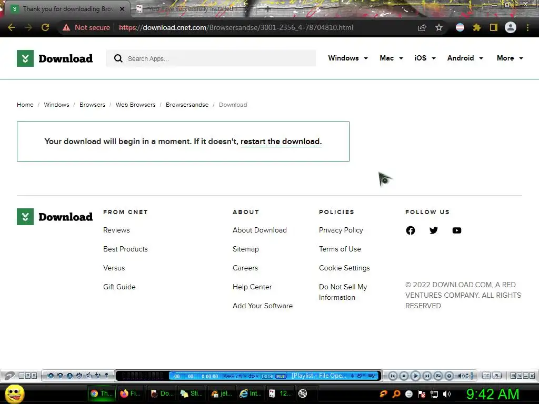Open the Twitter follow icon
The height and width of the screenshot is (404, 539).
[x=434, y=230]
